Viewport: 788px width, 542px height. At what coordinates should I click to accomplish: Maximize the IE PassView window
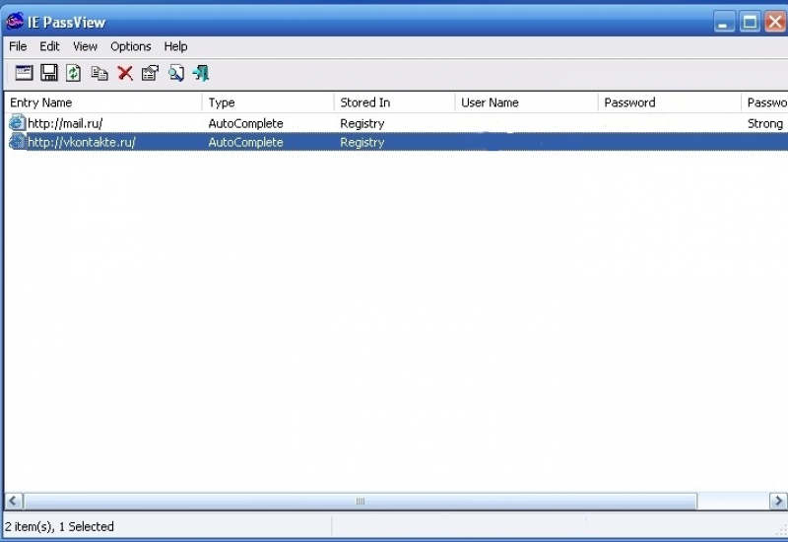pos(750,22)
